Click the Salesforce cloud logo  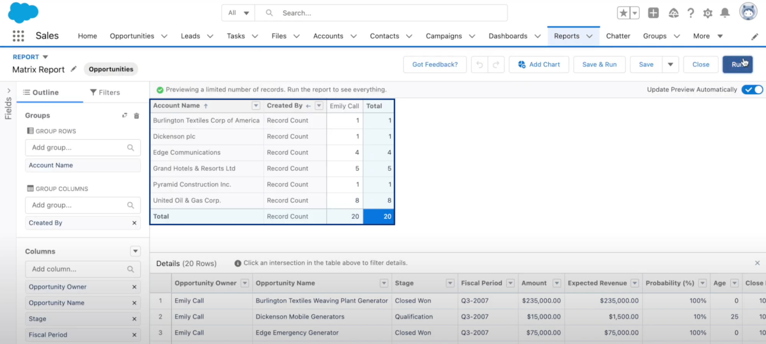click(x=23, y=12)
